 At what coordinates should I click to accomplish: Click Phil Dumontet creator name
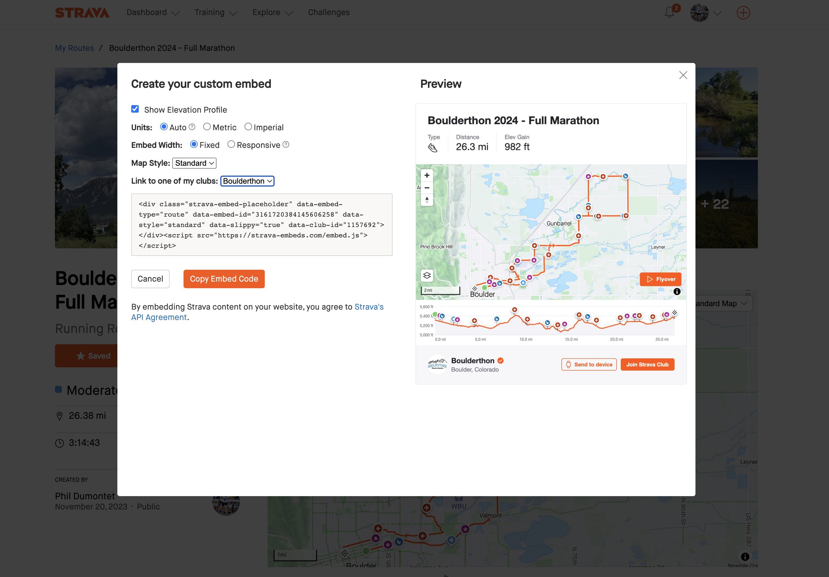coord(85,496)
